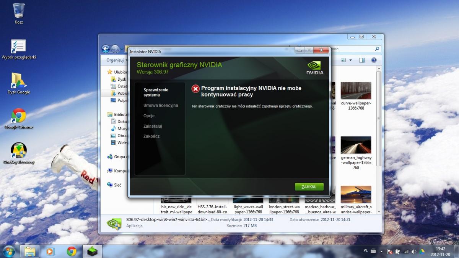The width and height of the screenshot is (459, 258).
Task: Open Action Center flag icon in tray
Action: pyautogui.click(x=390, y=252)
